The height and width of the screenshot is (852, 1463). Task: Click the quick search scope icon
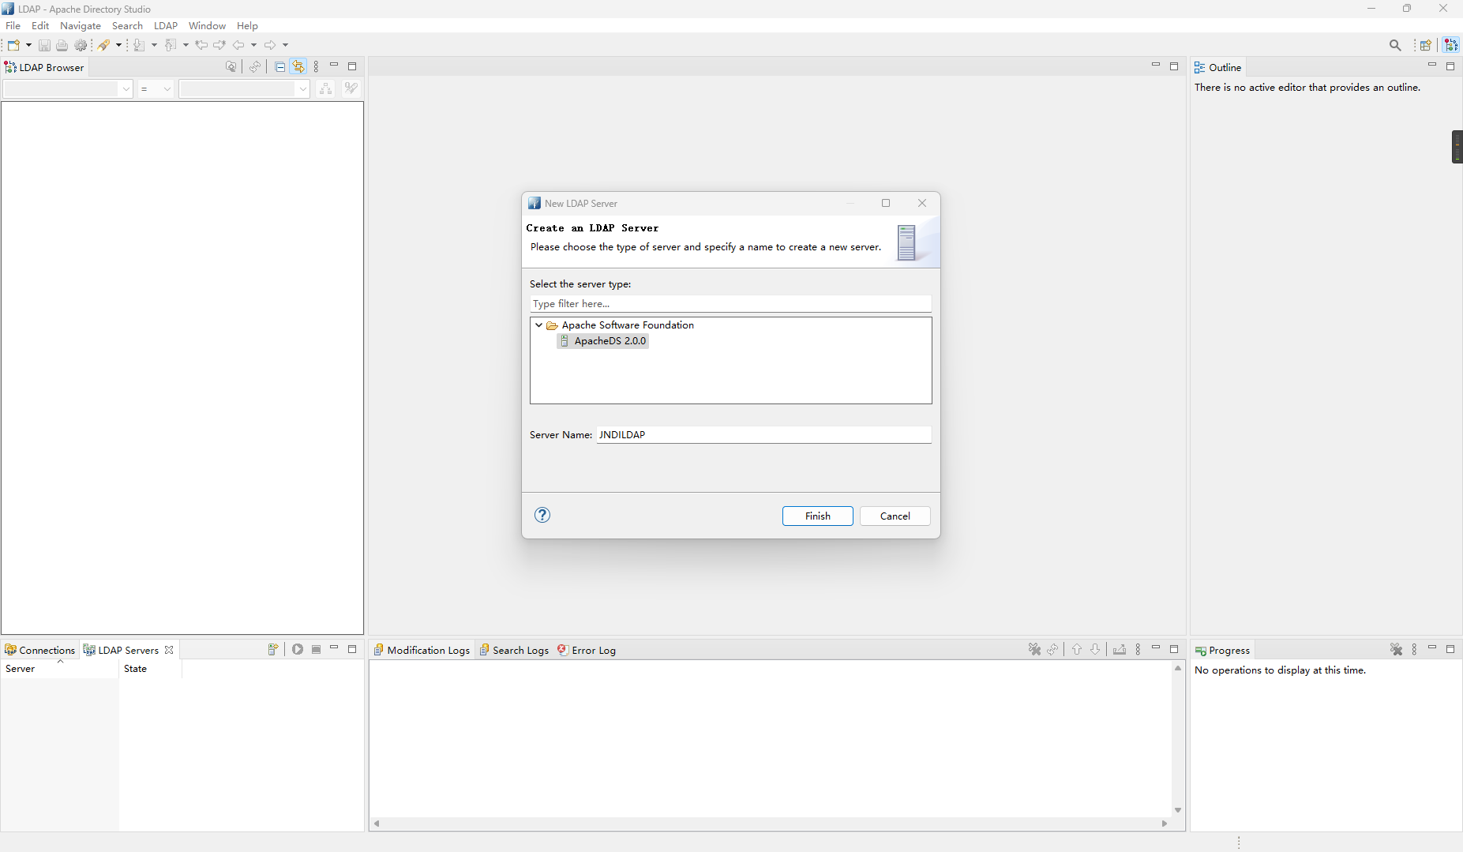pyautogui.click(x=325, y=89)
